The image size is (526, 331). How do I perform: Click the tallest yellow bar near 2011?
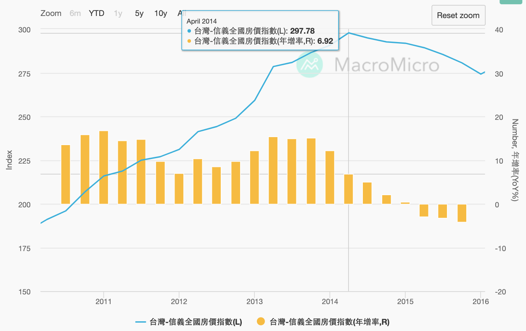pos(104,168)
